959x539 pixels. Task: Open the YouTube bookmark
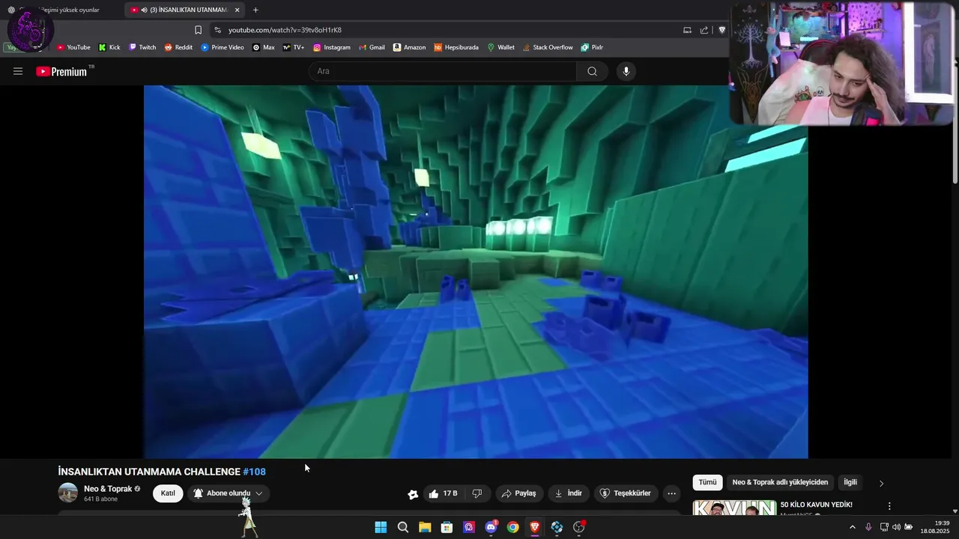[x=73, y=47]
